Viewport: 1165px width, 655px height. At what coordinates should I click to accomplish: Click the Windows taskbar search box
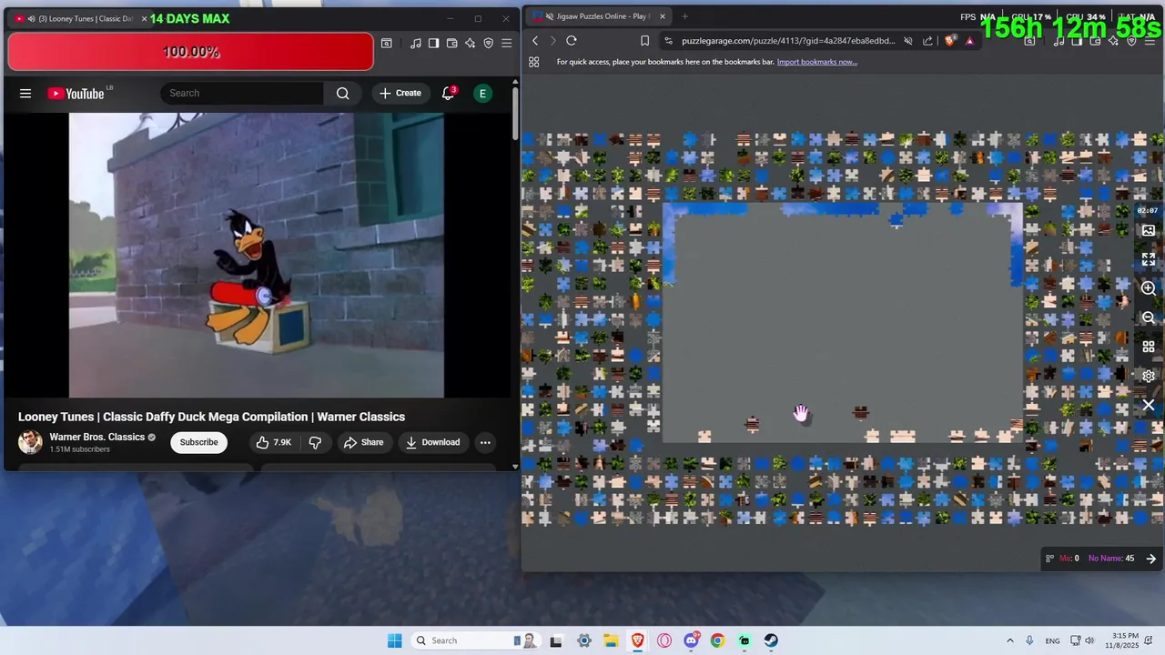coord(475,640)
